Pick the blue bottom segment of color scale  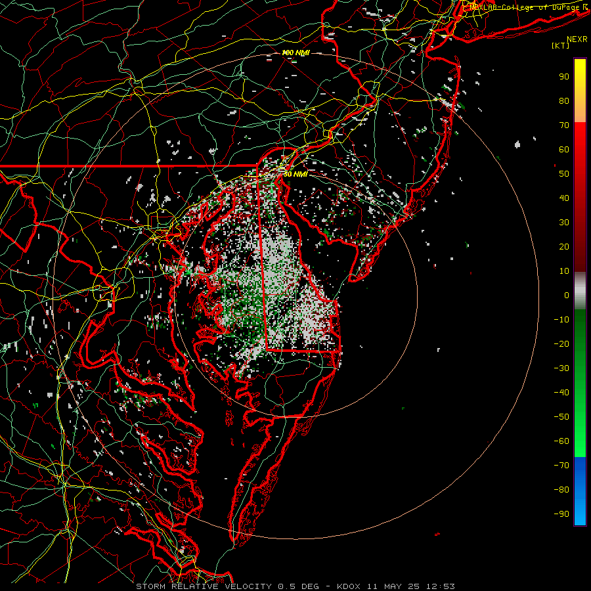[x=580, y=491]
